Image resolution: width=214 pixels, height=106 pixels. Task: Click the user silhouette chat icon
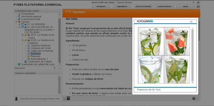point(16,99)
